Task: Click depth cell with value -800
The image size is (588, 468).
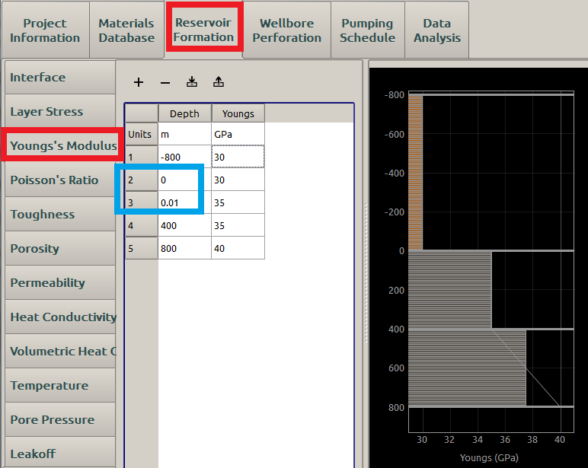Action: coord(184,157)
